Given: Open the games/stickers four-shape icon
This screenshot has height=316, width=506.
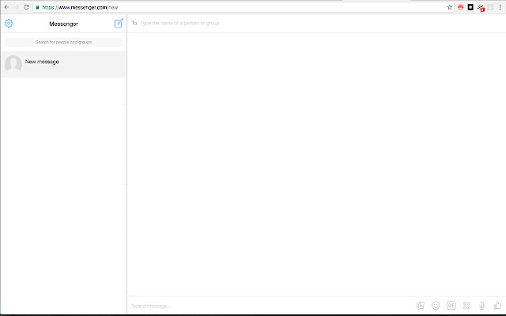Looking at the screenshot, I should (466, 306).
